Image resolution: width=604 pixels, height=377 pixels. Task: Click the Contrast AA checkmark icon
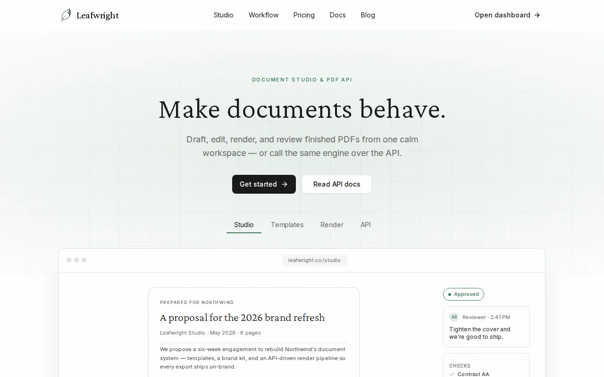pyautogui.click(x=452, y=374)
